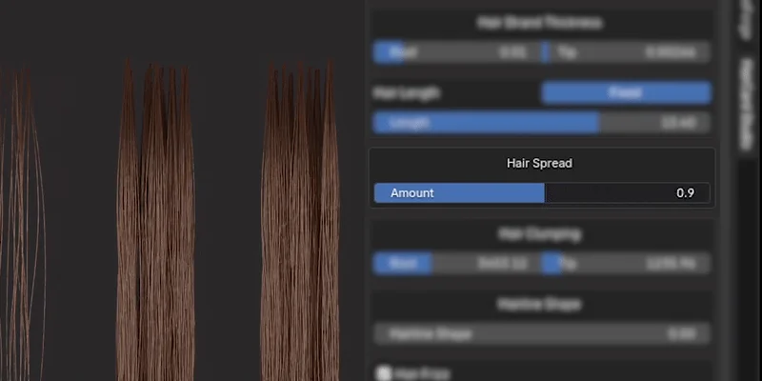Click the Hair Clumping Root slider

456,264
